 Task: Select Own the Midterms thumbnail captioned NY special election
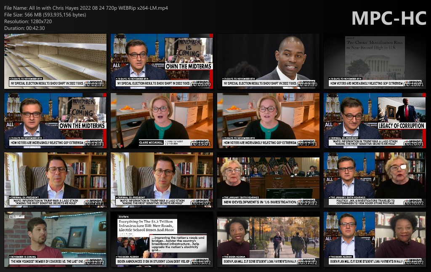(162, 61)
